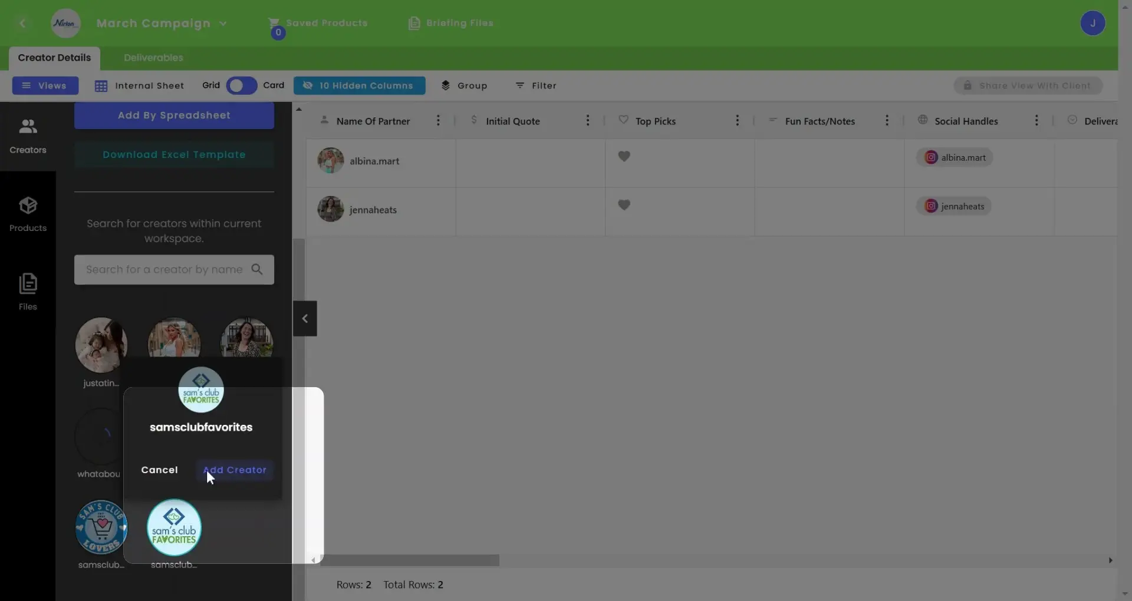Collapse the creator search panel
Viewport: 1132px width, 601px height.
point(305,318)
